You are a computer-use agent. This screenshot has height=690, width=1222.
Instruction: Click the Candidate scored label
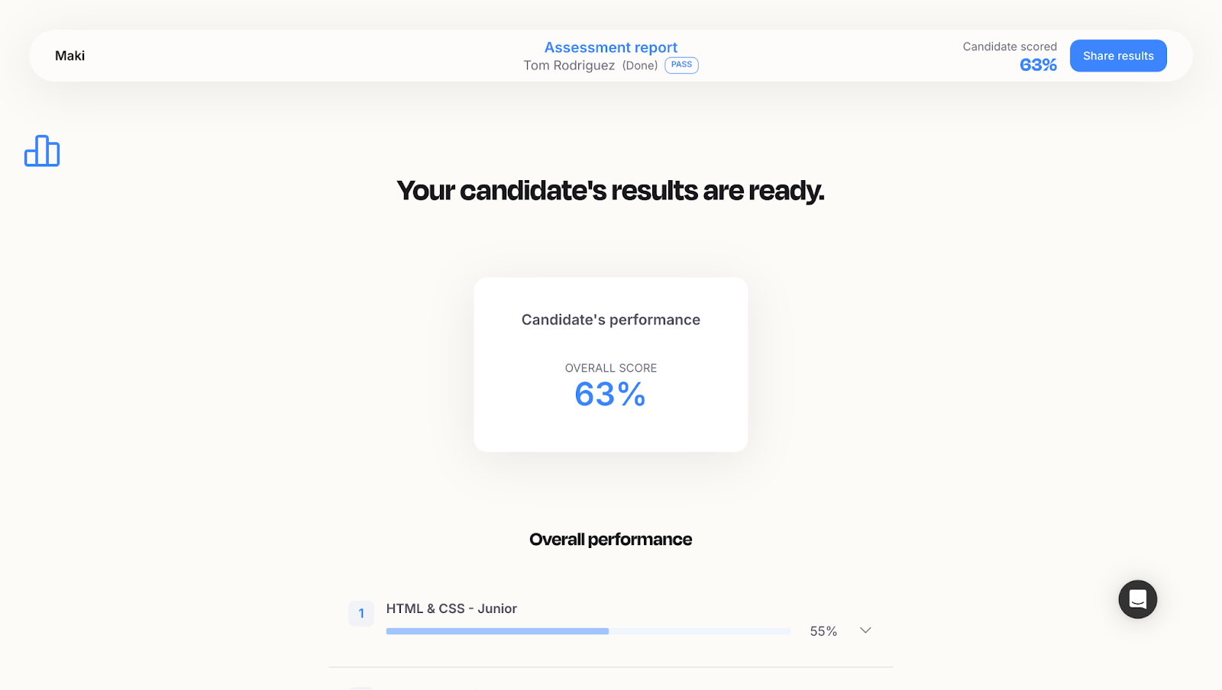(x=1009, y=47)
